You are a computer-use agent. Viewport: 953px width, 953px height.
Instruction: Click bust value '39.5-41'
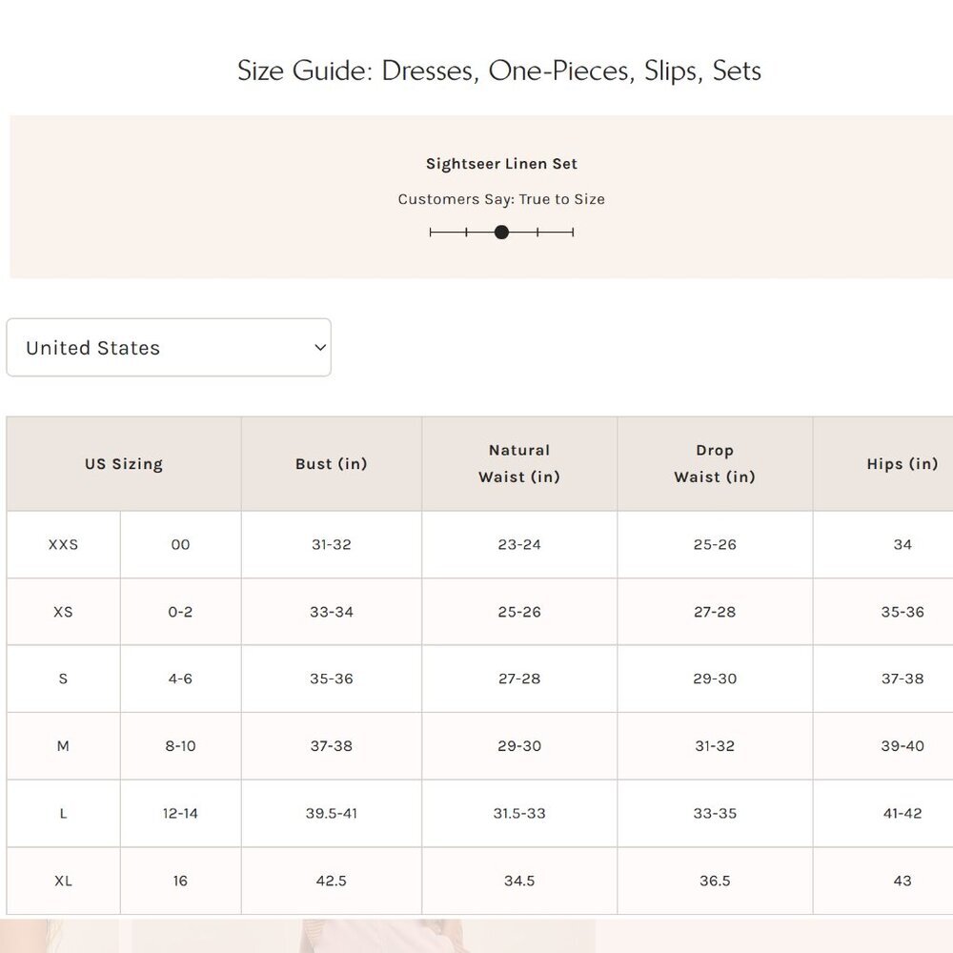[x=332, y=813]
